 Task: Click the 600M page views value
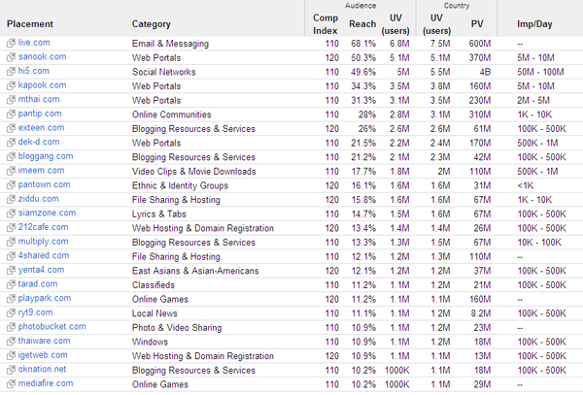480,44
